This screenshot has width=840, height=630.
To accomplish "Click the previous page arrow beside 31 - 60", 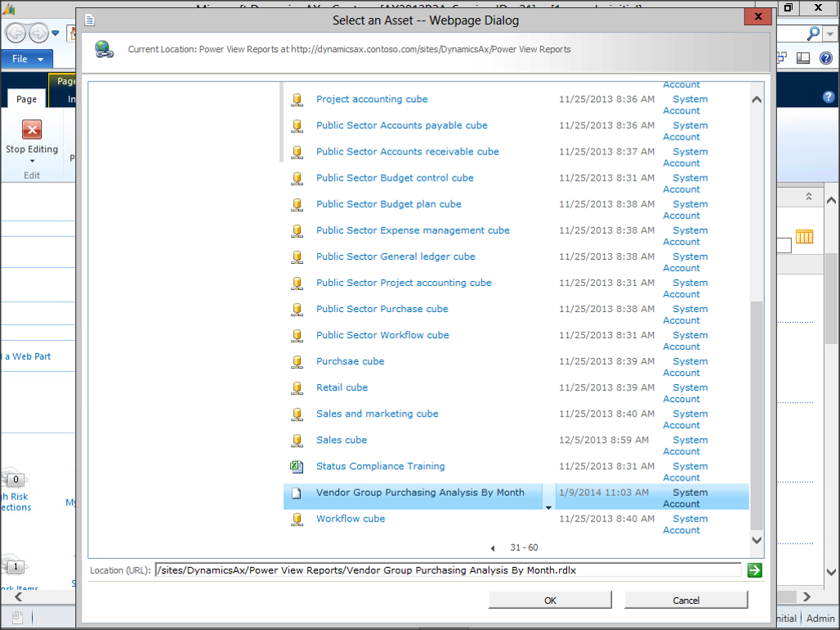I will click(493, 548).
